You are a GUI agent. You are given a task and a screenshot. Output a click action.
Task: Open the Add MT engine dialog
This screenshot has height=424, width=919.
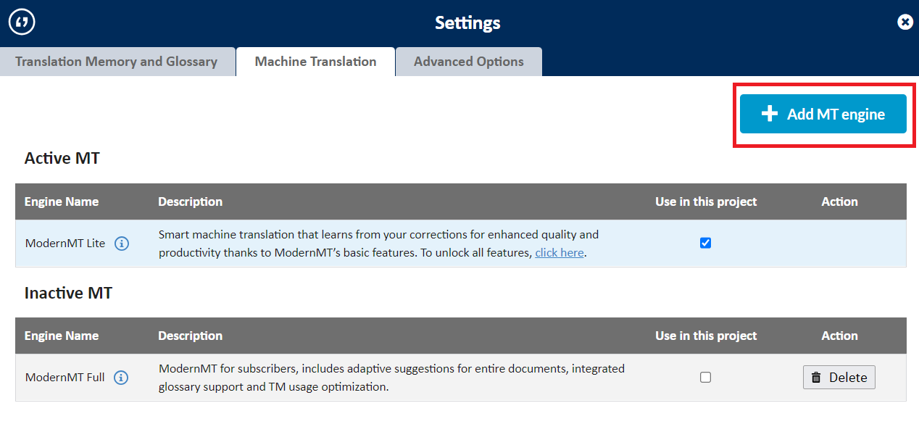pos(823,114)
